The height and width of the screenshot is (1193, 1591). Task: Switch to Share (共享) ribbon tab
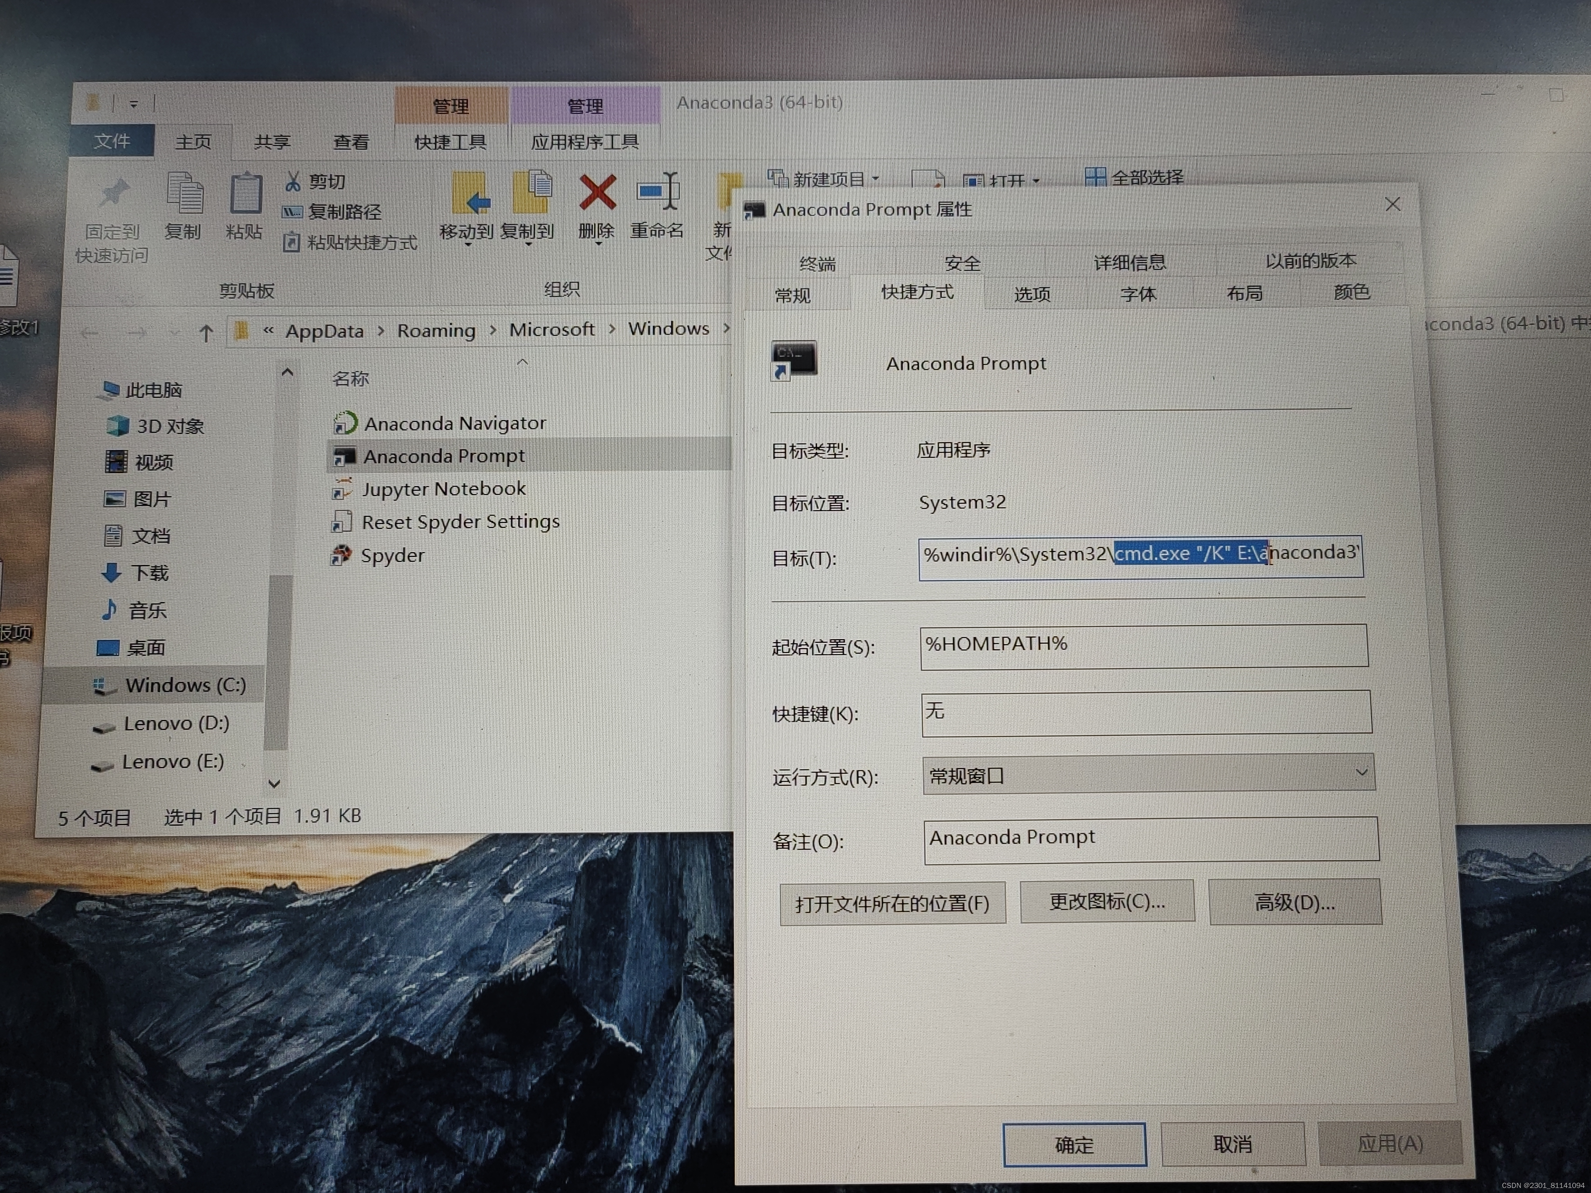click(272, 142)
